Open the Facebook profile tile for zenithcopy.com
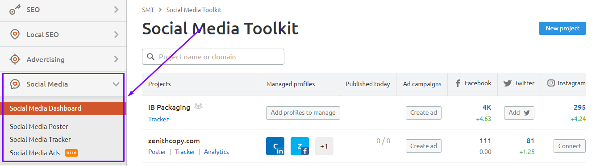 pos(300,146)
